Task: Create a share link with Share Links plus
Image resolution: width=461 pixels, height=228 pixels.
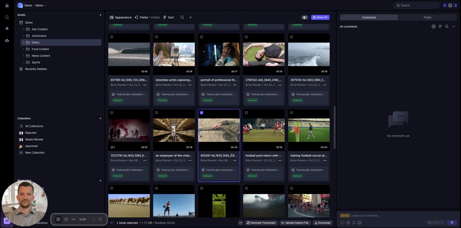Action: [101, 180]
